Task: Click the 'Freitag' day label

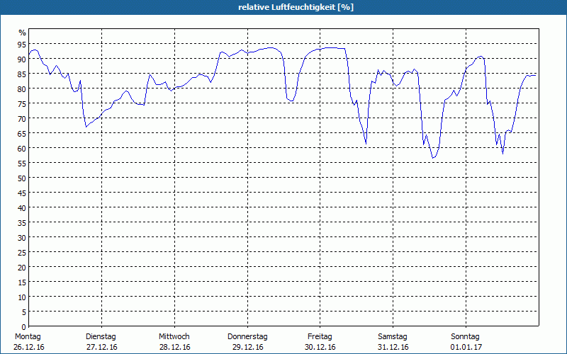Action: [320, 337]
